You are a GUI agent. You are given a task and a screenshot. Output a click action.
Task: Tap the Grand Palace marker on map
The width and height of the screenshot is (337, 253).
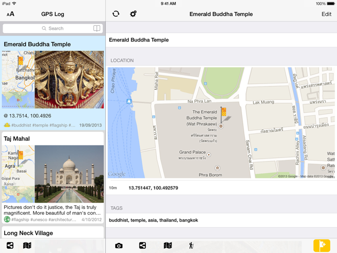click(x=209, y=155)
